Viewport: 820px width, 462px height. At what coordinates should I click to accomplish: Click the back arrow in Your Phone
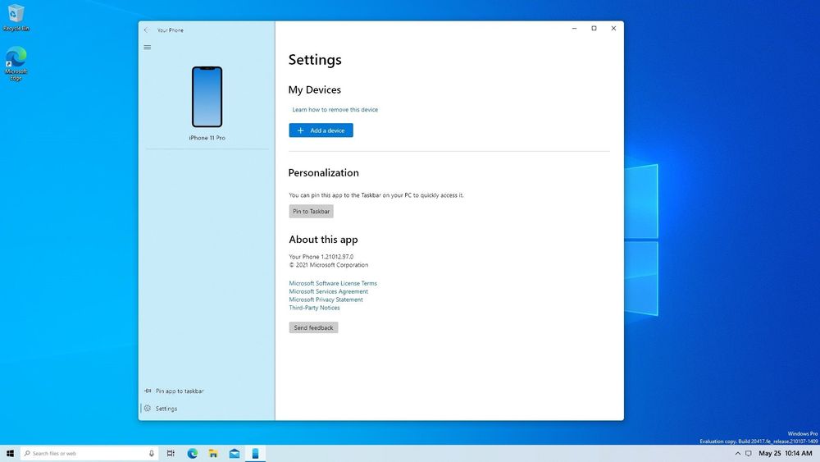point(147,30)
